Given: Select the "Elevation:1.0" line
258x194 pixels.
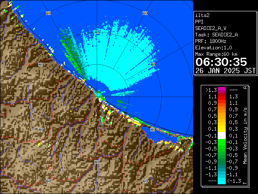Looking at the screenshot, I should click(x=214, y=48).
